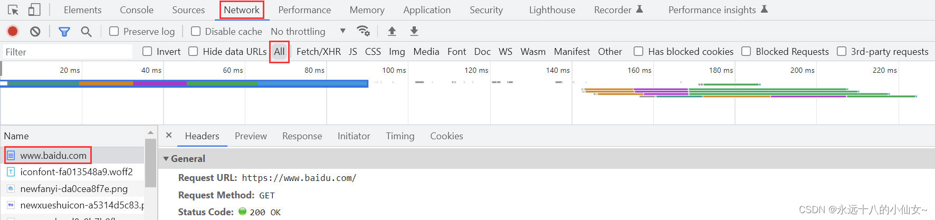Select the Network tab
The height and width of the screenshot is (220, 935).
(x=242, y=9)
